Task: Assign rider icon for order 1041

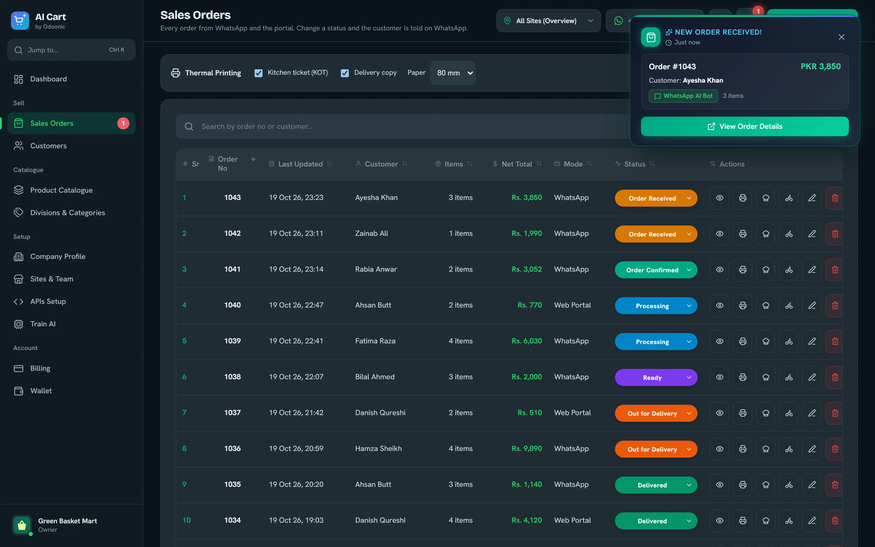Action: pyautogui.click(x=789, y=270)
